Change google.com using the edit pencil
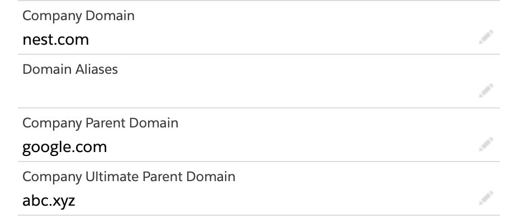The image size is (513, 218). coord(486,144)
